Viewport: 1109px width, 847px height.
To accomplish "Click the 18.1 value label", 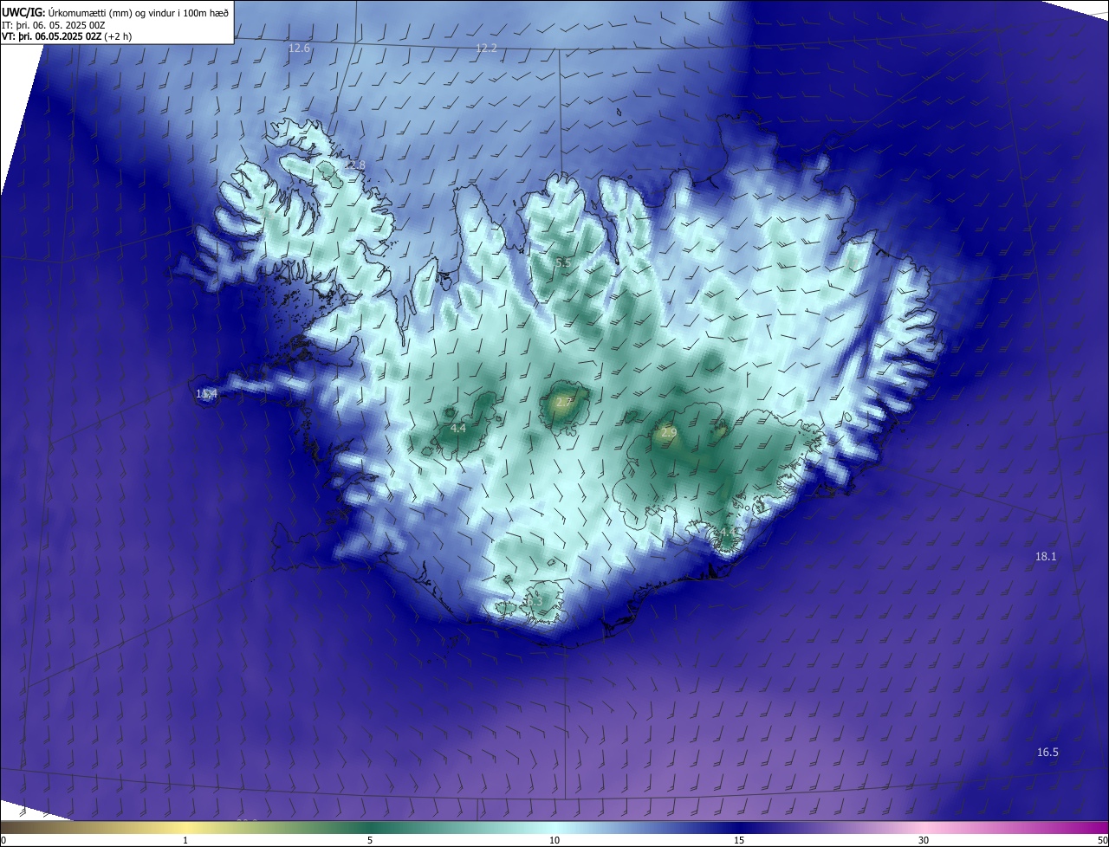I will 1046,557.
